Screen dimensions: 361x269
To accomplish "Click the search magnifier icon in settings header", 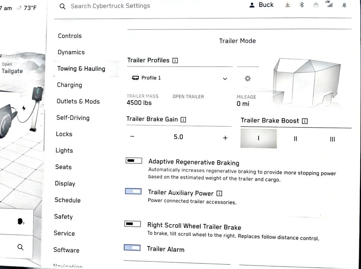I will coord(62,6).
